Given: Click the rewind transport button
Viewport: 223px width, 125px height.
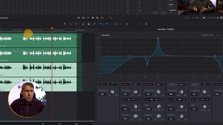Looking at the screenshot, I should (x=78, y=18).
